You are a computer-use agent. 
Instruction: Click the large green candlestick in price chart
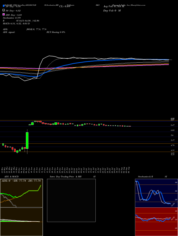coord(27,141)
